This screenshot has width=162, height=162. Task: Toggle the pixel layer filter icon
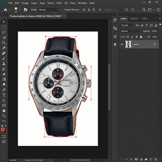[x=137, y=25]
